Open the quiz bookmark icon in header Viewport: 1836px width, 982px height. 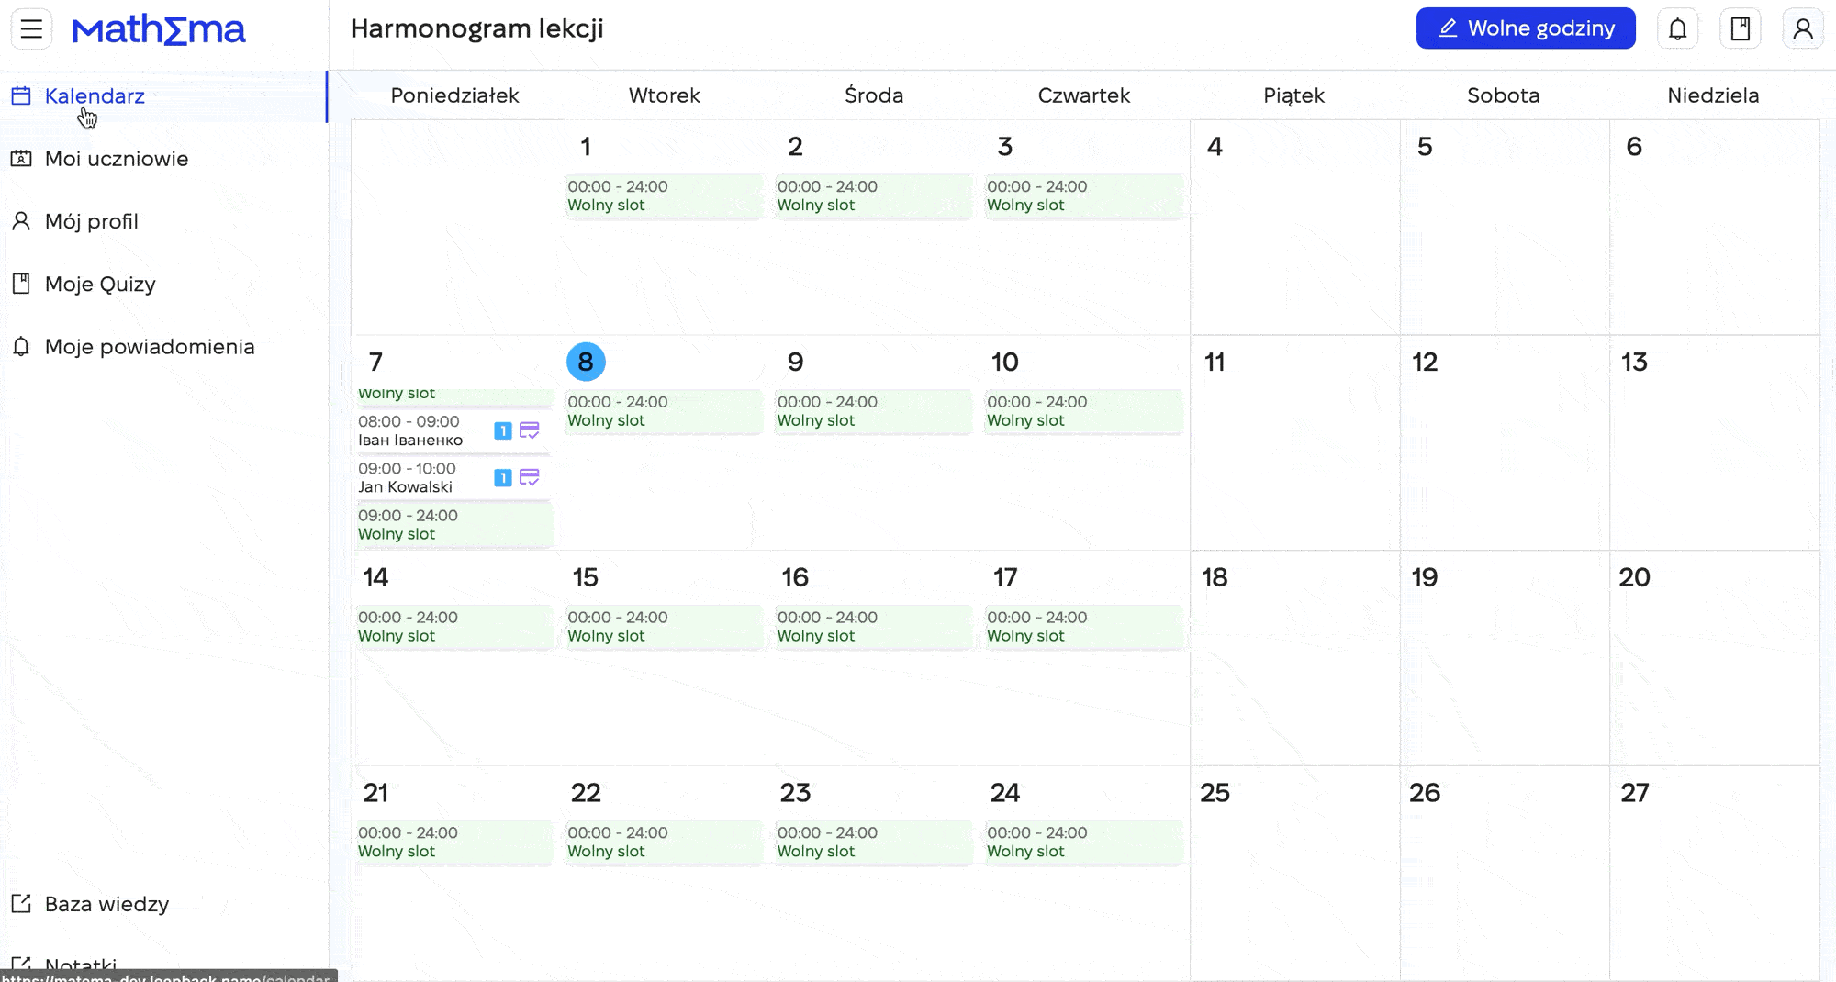(x=1740, y=28)
